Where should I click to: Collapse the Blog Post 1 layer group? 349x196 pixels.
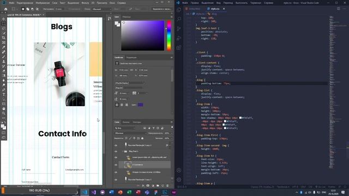(x=123, y=151)
